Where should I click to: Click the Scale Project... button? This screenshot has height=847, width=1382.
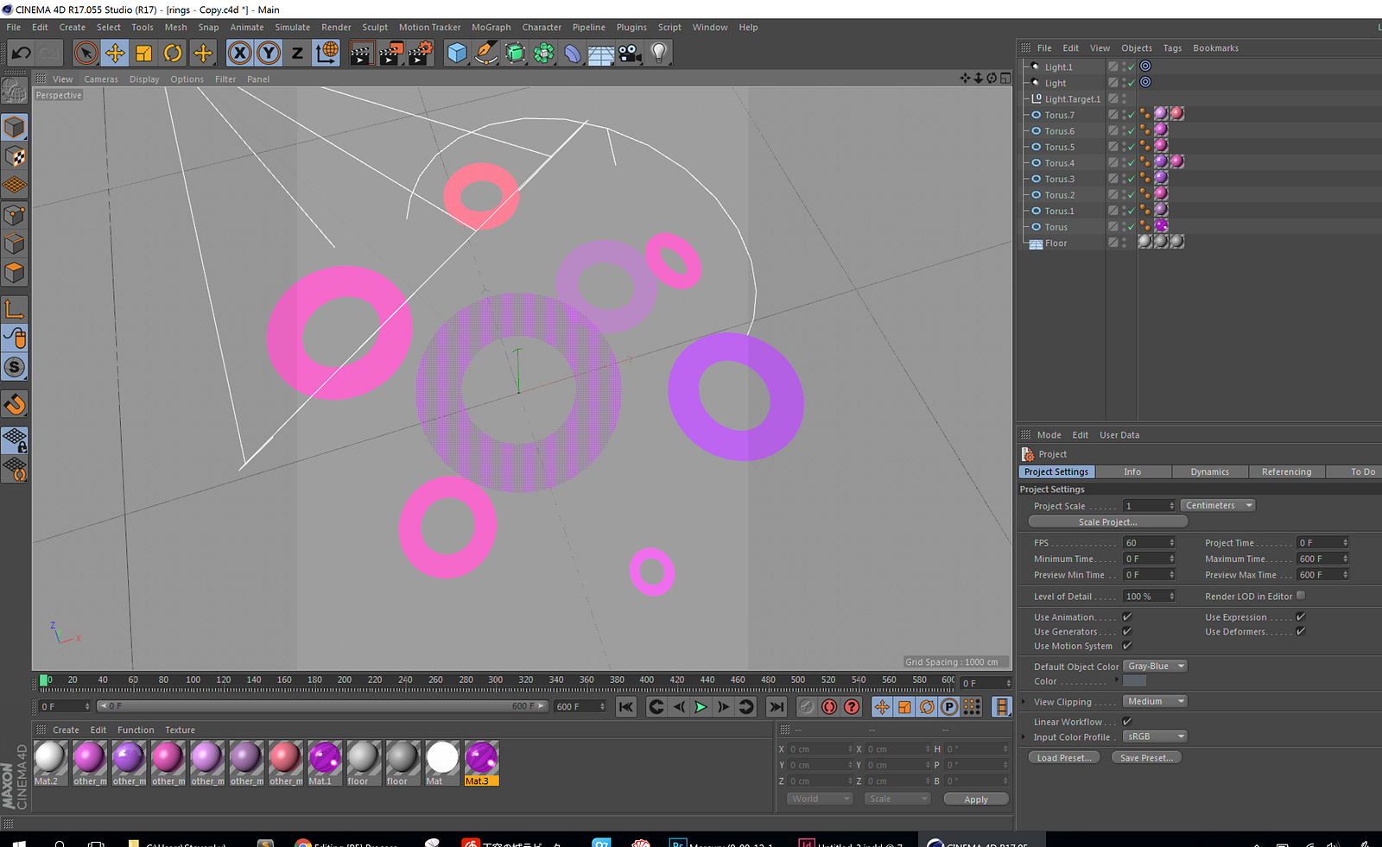click(1107, 522)
